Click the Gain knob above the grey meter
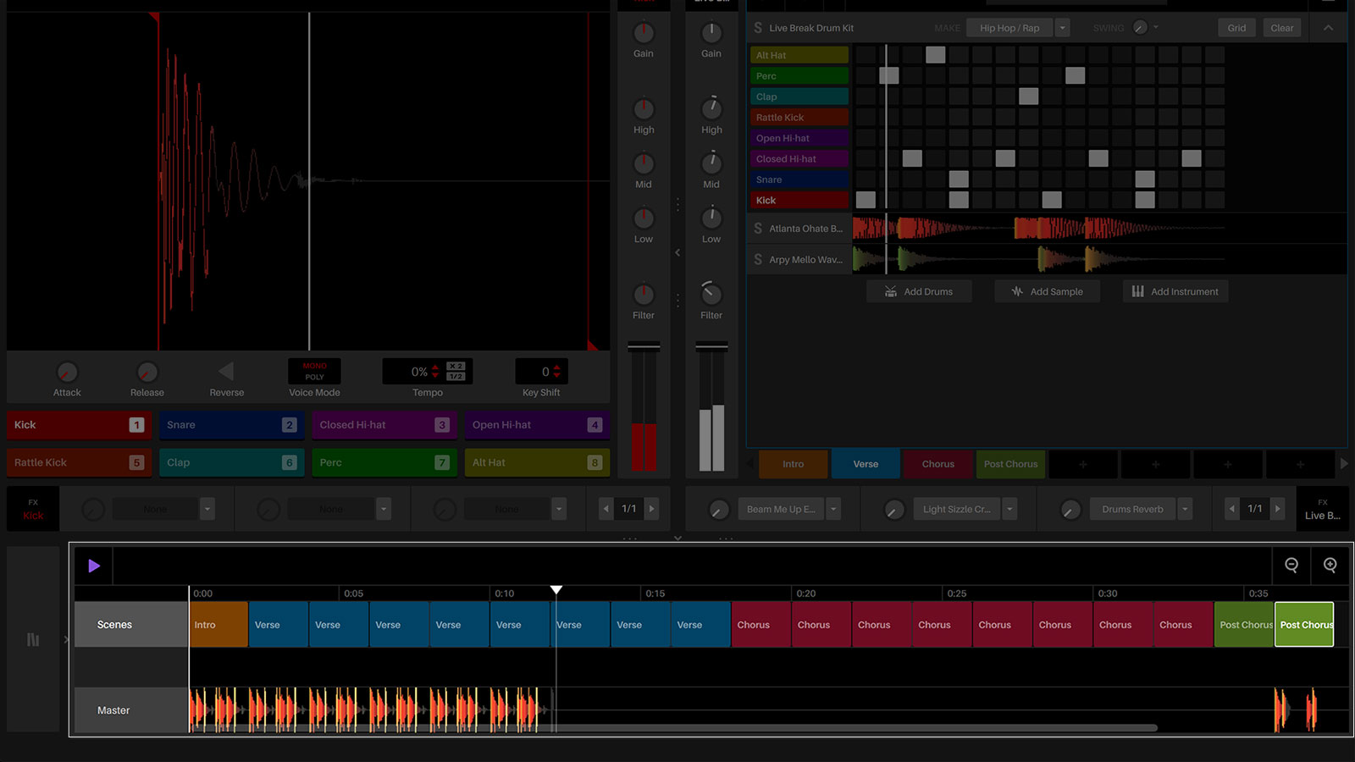 [x=711, y=33]
